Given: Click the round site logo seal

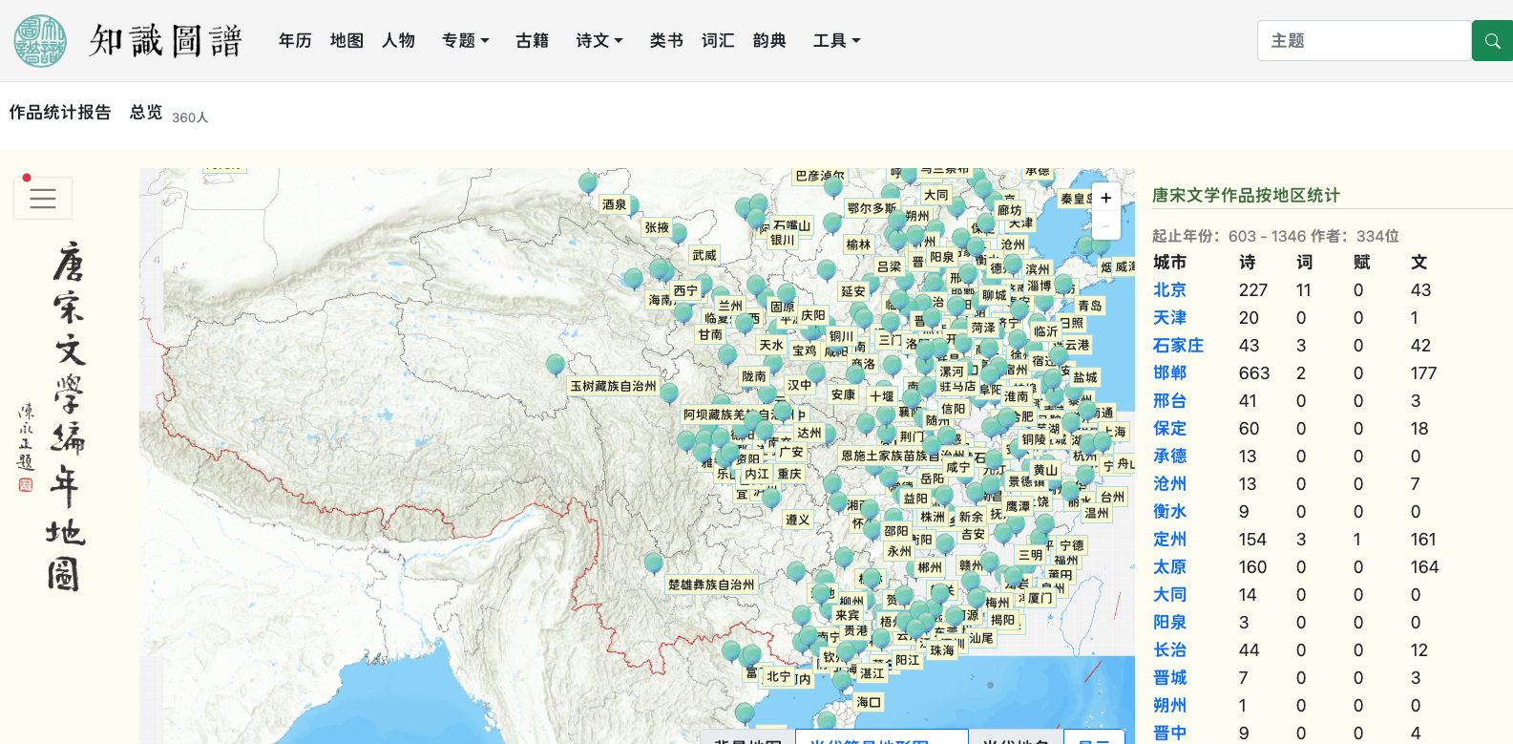Looking at the screenshot, I should (x=40, y=41).
